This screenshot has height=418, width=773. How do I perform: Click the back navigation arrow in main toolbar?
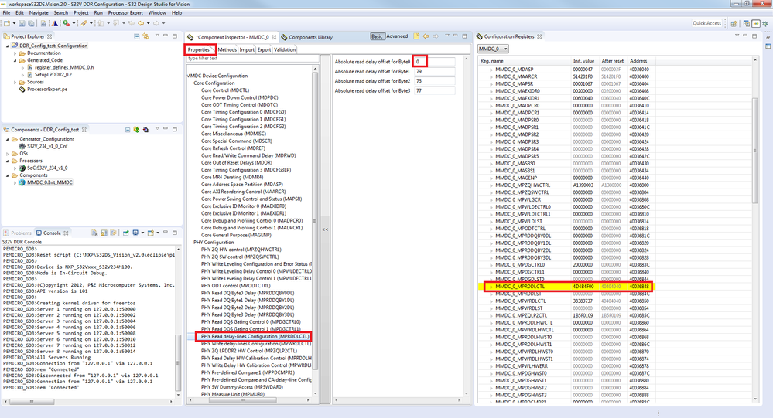141,23
